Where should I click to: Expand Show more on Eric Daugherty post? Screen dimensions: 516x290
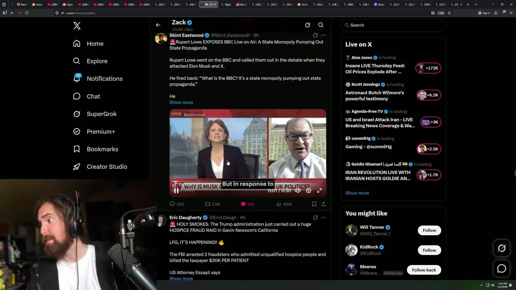tap(181, 279)
